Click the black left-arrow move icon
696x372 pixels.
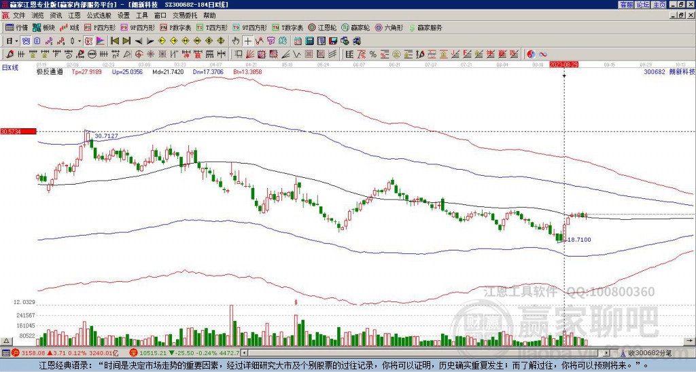(139, 41)
